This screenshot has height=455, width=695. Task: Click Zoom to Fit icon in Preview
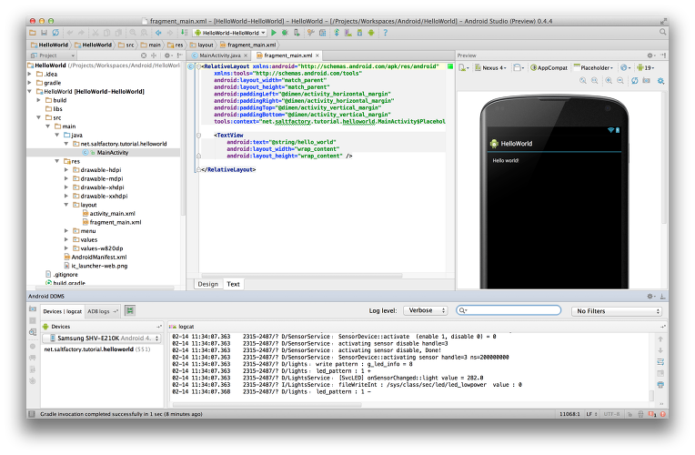point(583,80)
